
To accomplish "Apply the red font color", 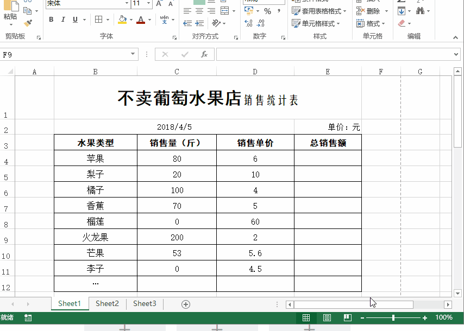I will tap(141, 20).
